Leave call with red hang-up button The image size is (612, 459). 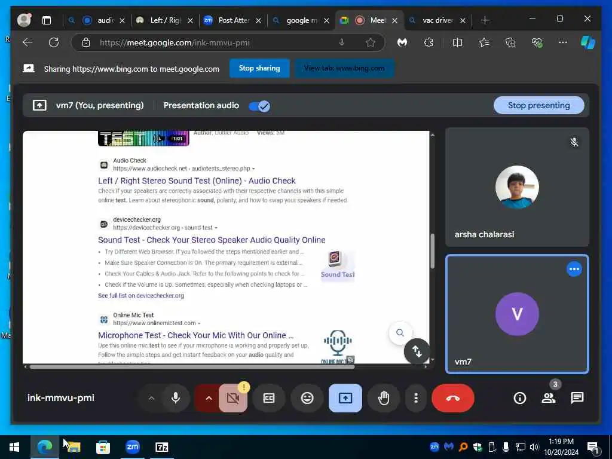click(x=453, y=398)
